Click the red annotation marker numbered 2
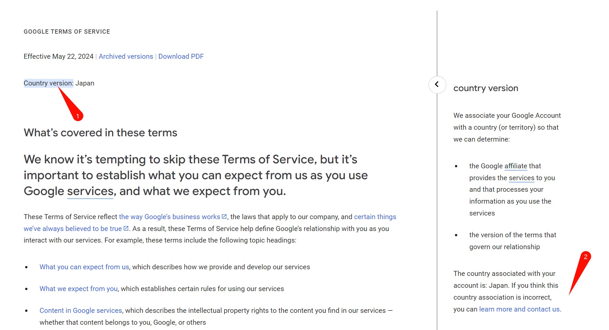 pyautogui.click(x=586, y=257)
